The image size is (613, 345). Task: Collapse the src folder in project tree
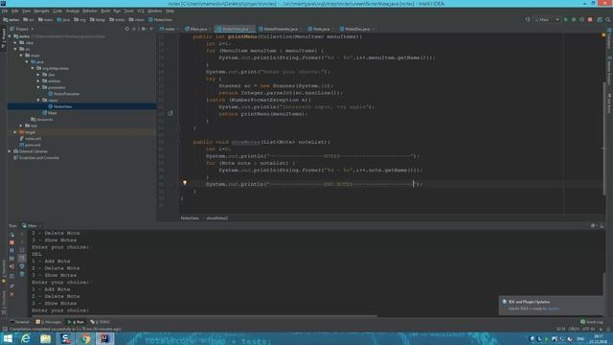[15, 49]
